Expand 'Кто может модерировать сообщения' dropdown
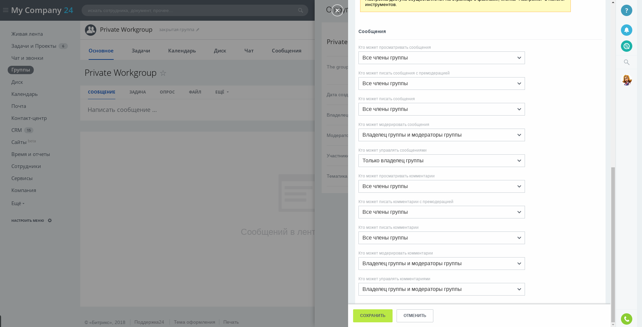This screenshot has width=642, height=327. [x=441, y=135]
